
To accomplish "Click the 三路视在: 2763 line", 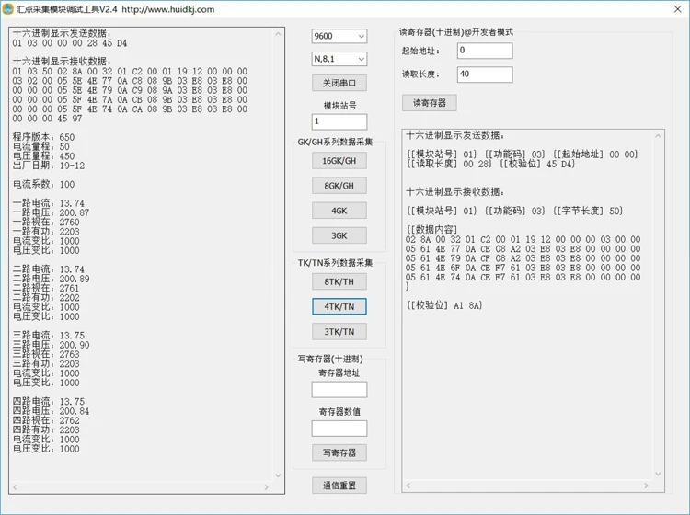I will (x=46, y=354).
